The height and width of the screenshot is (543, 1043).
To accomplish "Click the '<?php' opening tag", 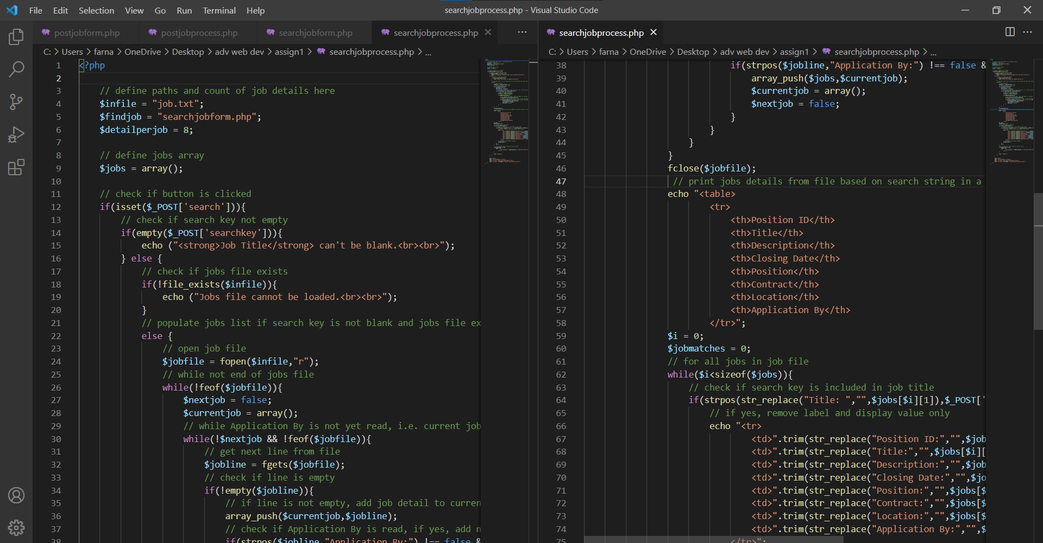I will click(92, 65).
